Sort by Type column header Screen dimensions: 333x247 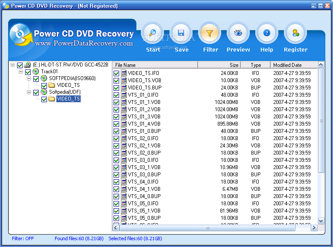[x=256, y=65]
